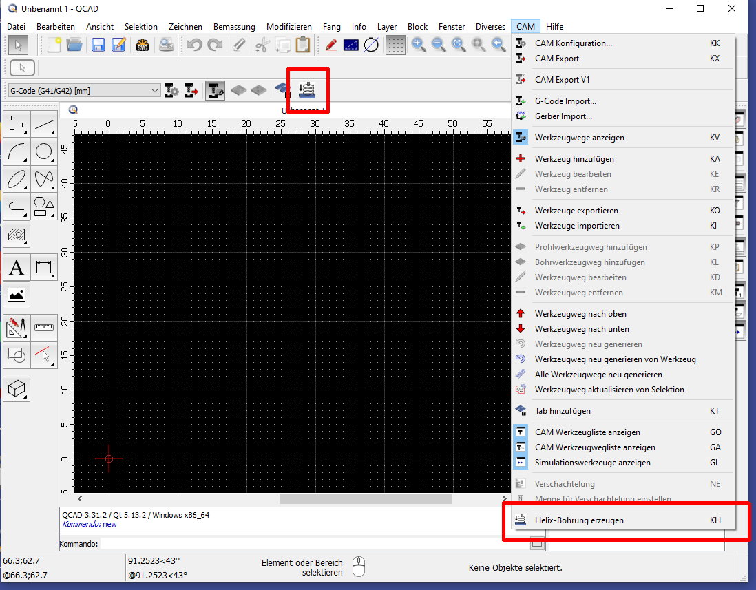756x590 pixels.
Task: Toggle CAM Werkzeugliste anzeigen
Action: tap(587, 432)
